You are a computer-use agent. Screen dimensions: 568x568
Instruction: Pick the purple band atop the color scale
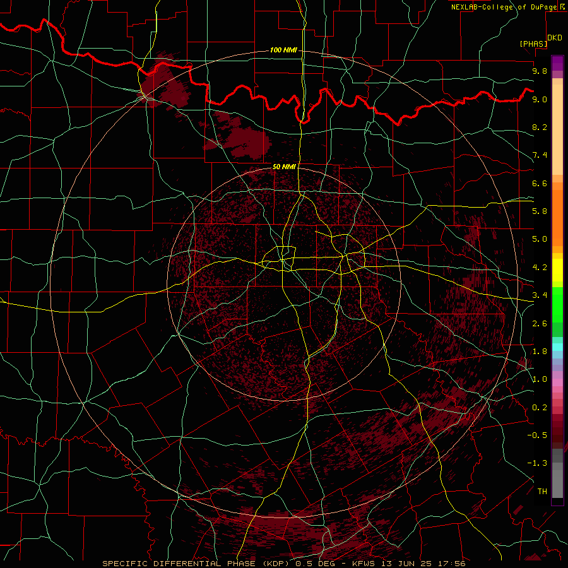557,63
